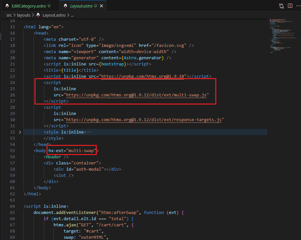Open the Layout.astro breadcrumb item
Screen dimensions: 301x240
click(54, 15)
